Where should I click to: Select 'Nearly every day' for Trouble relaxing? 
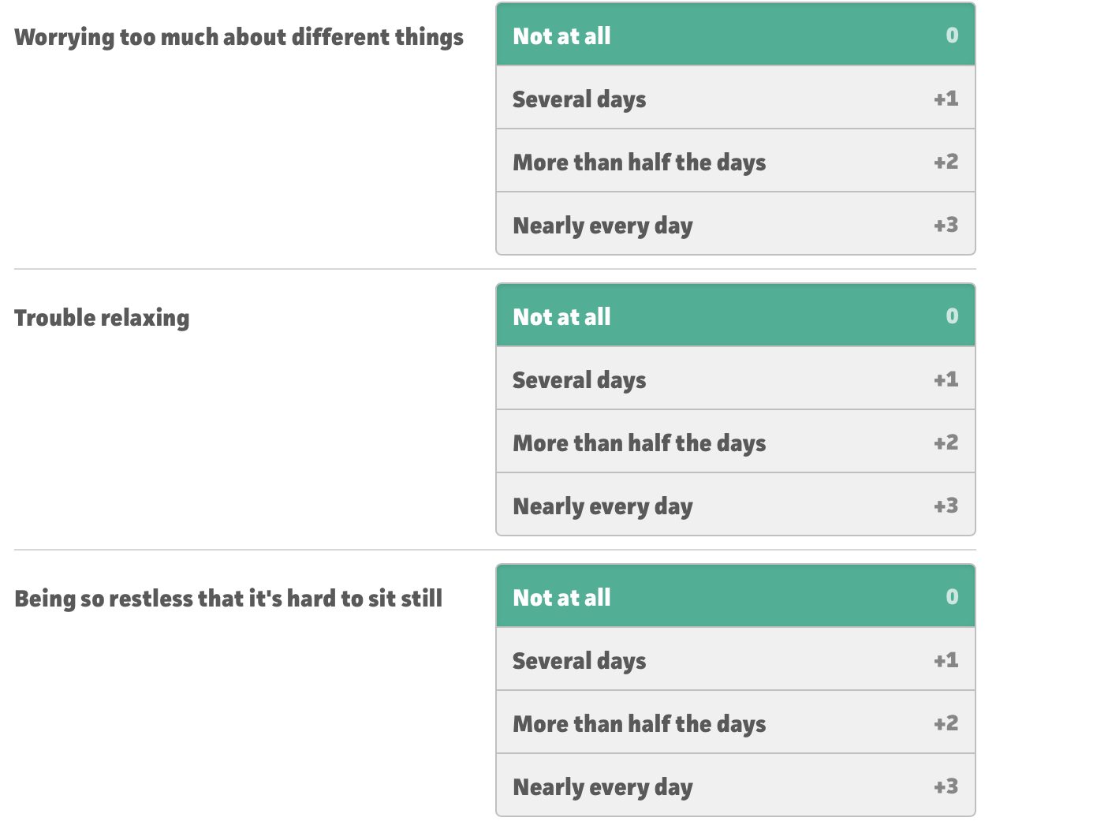point(736,505)
